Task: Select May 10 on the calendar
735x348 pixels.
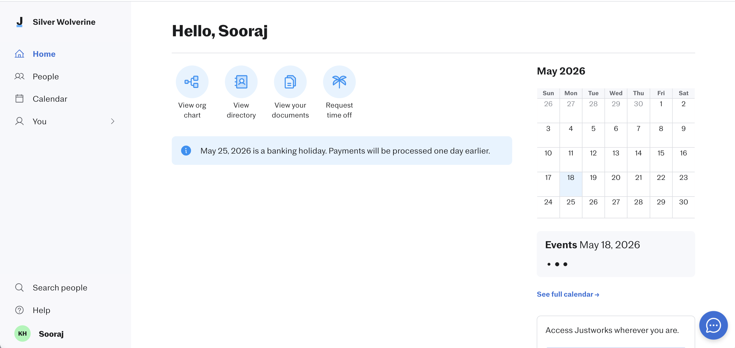Action: tap(548, 159)
